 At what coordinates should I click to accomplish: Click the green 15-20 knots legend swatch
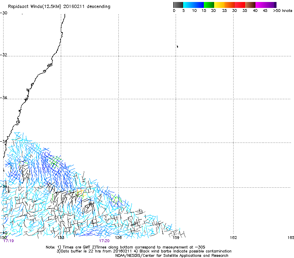(209, 5)
